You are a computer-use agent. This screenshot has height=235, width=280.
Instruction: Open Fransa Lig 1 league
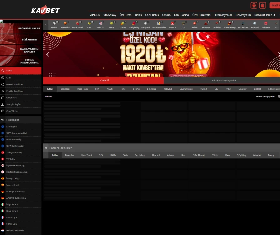tap(21, 217)
